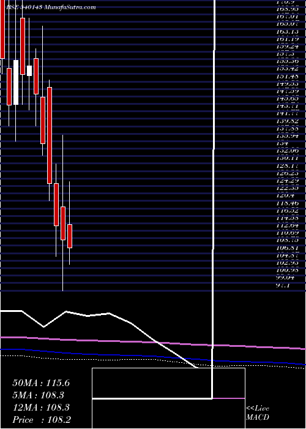Click the '50MA : 115.6' reading
The width and height of the screenshot is (306, 429).
pos(41,383)
